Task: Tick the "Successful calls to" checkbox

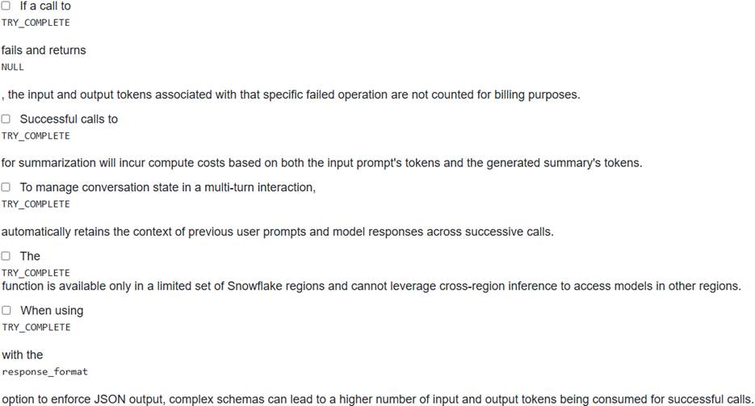Action: click(x=6, y=119)
